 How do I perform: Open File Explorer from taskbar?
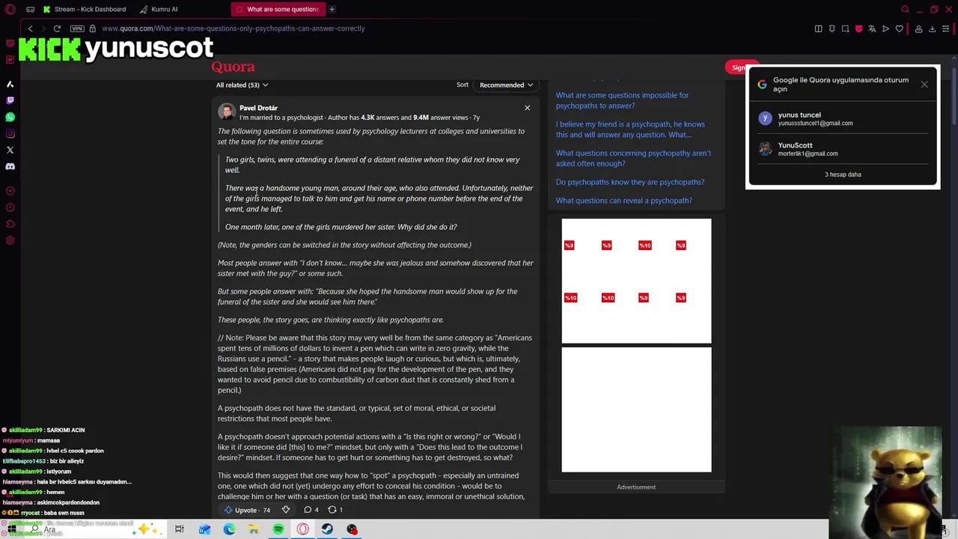tap(254, 529)
